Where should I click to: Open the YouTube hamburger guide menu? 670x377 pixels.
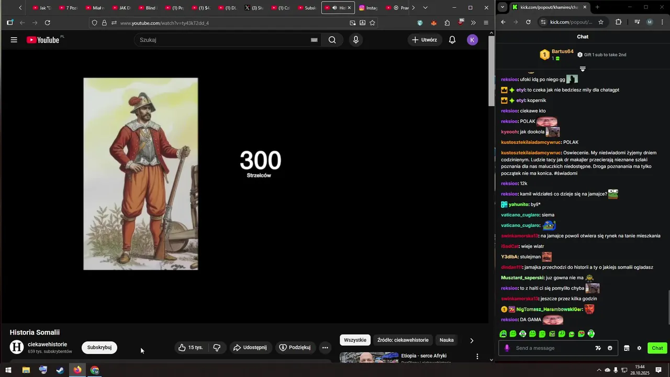point(14,40)
